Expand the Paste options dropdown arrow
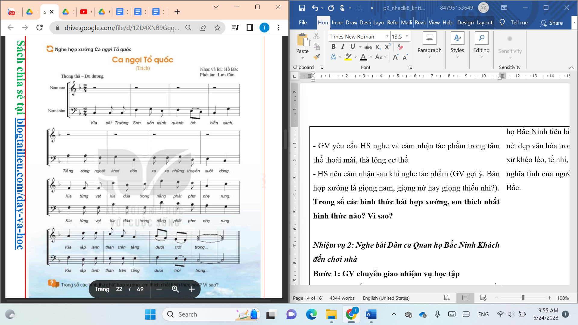The width and height of the screenshot is (578, 325). 303,58
